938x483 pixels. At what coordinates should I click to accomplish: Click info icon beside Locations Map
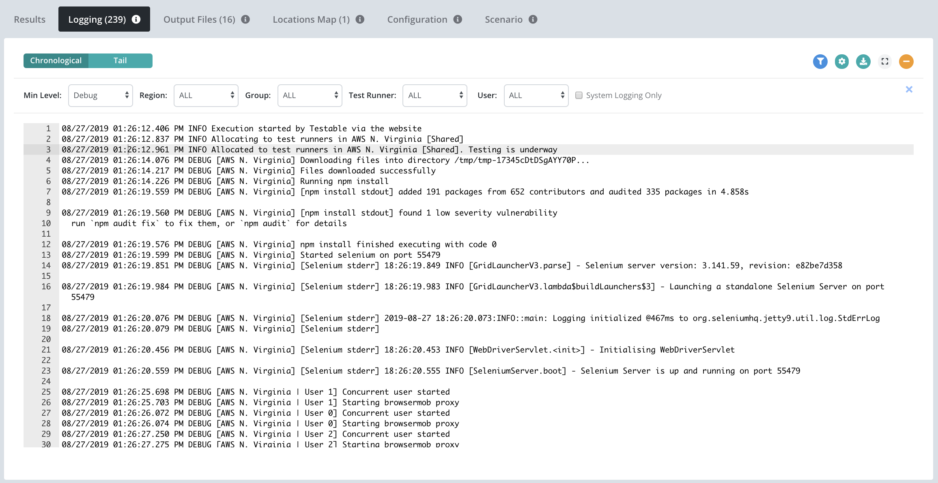click(360, 19)
